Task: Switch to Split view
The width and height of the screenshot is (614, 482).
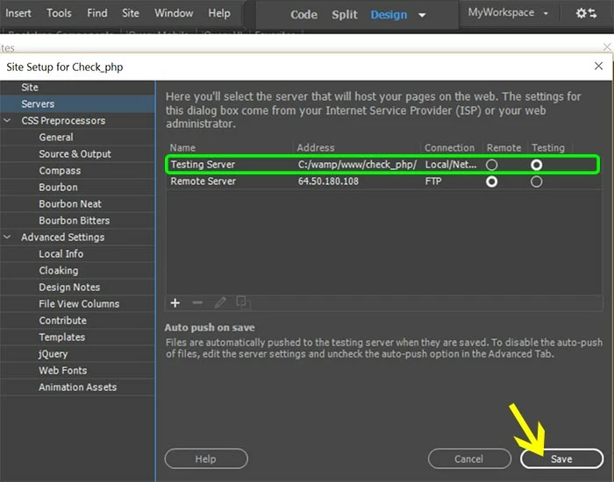Action: tap(345, 15)
